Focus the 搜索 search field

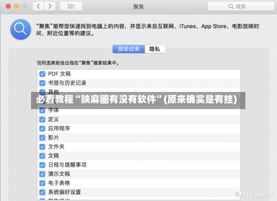[x=241, y=7]
